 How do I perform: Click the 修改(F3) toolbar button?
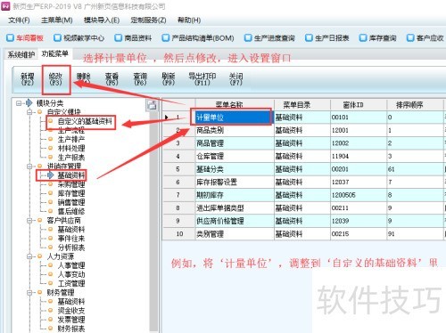pyautogui.click(x=55, y=79)
